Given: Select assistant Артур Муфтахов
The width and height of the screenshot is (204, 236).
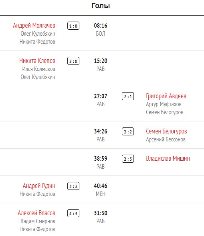Looking at the screenshot, I should pyautogui.click(x=163, y=104).
